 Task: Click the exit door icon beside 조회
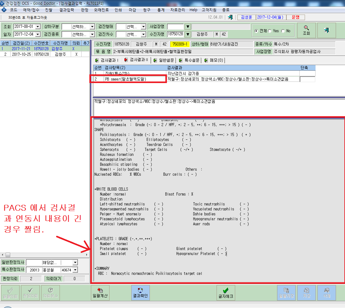pos(326,30)
